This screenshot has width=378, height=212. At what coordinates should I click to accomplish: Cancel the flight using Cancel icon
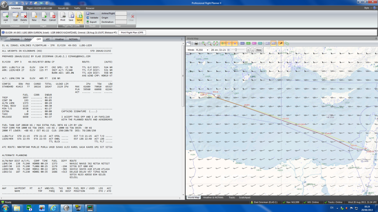pyautogui.click(x=52, y=15)
